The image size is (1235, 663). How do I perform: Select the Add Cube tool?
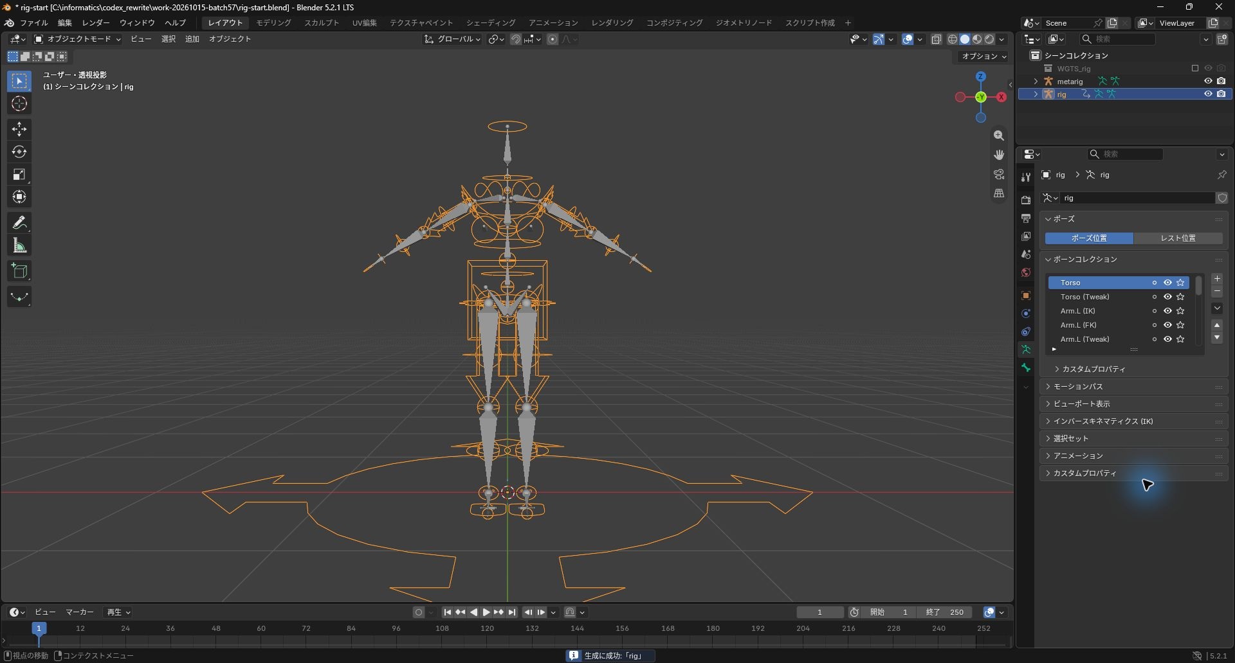point(19,270)
